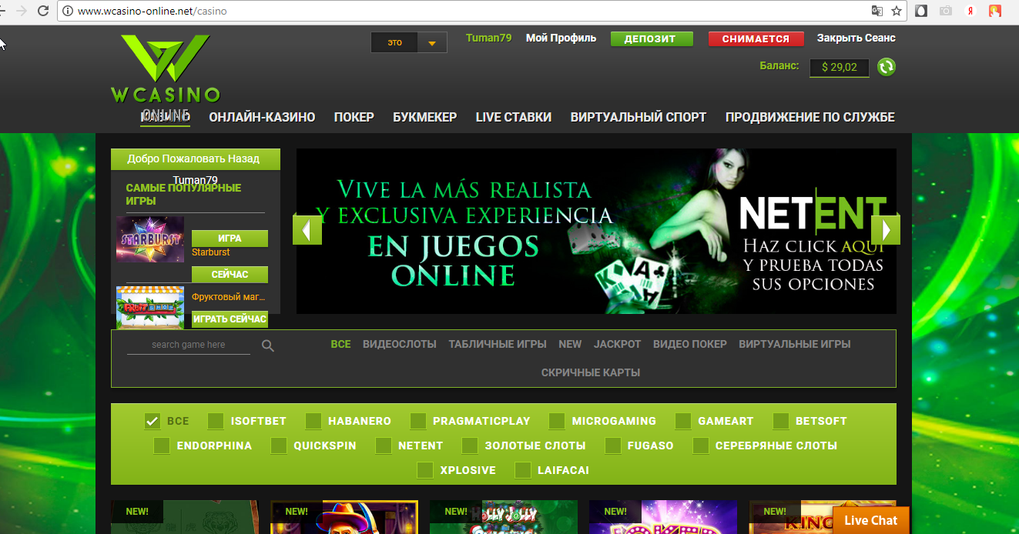The height and width of the screenshot is (534, 1019).
Task: Select the NEW category tab
Action: coord(570,344)
